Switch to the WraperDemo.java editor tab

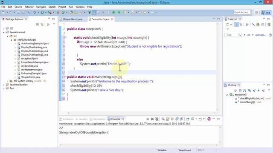(x=73, y=19)
